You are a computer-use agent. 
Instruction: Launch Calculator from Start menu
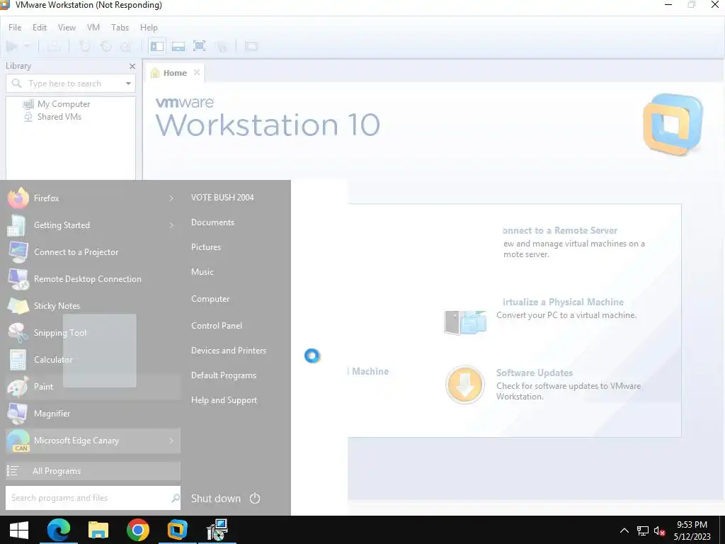93,359
